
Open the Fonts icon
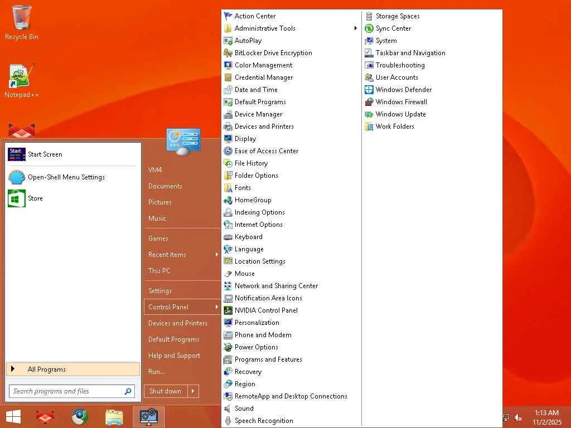[228, 188]
